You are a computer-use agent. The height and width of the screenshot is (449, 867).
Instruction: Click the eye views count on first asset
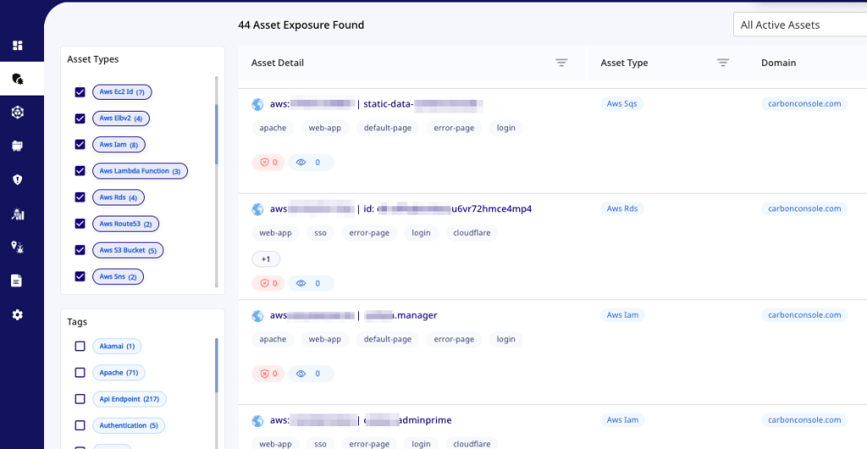(x=310, y=162)
